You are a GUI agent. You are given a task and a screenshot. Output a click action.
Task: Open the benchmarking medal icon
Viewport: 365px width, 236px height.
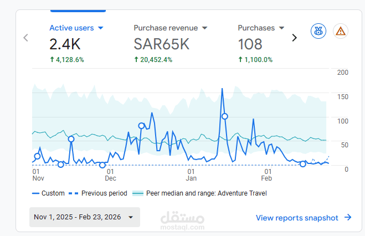point(318,31)
